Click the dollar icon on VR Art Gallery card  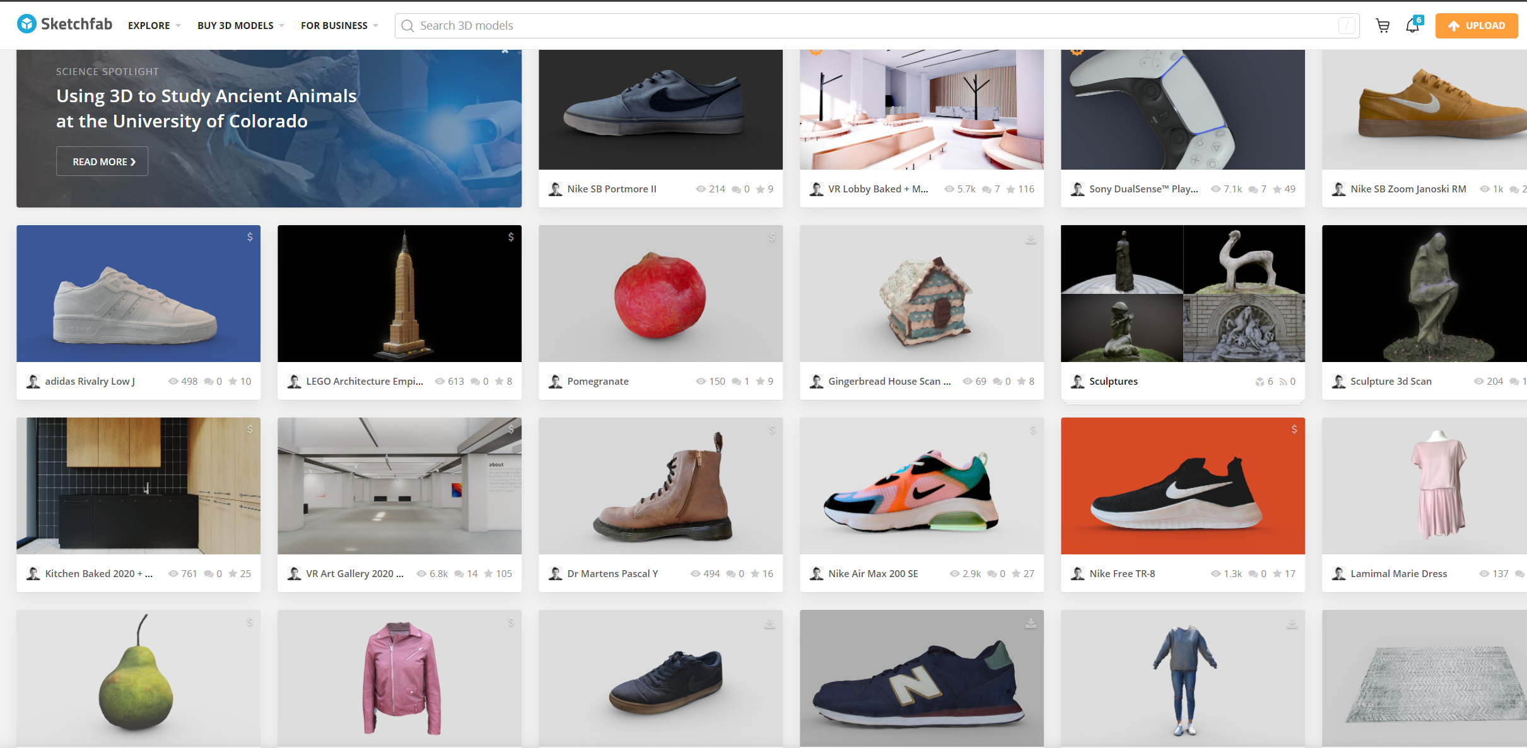coord(511,430)
